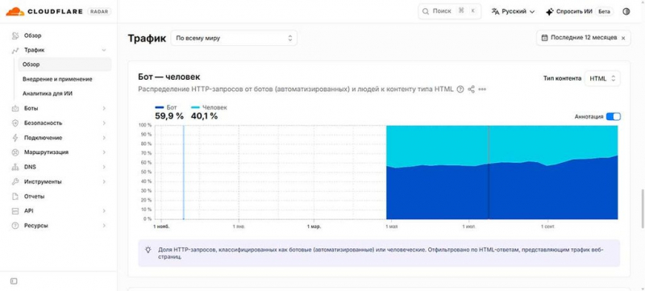Clear the Последние 12 месяцев filter with X
645x291 pixels.
(x=623, y=38)
